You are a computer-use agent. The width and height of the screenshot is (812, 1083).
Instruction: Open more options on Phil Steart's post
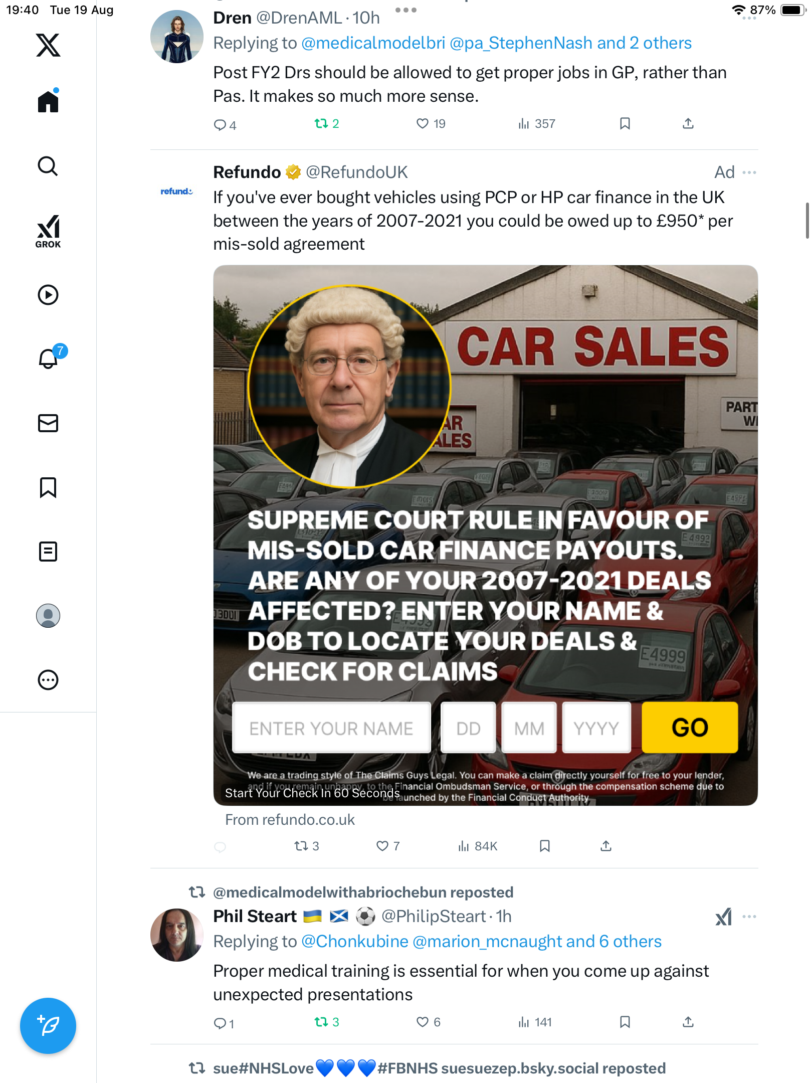tap(749, 917)
